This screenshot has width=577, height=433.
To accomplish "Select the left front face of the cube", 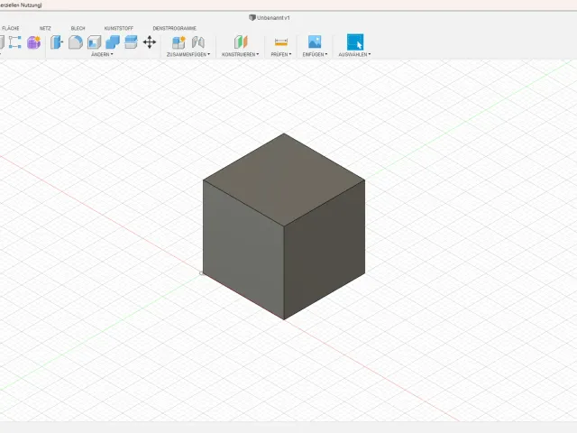I will point(243,250).
